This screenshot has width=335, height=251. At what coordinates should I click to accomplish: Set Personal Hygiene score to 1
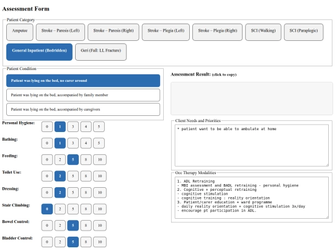(x=60, y=127)
